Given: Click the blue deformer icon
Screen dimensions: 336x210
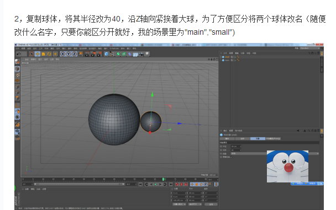Looking at the screenshot, I should pyautogui.click(x=130, y=54).
